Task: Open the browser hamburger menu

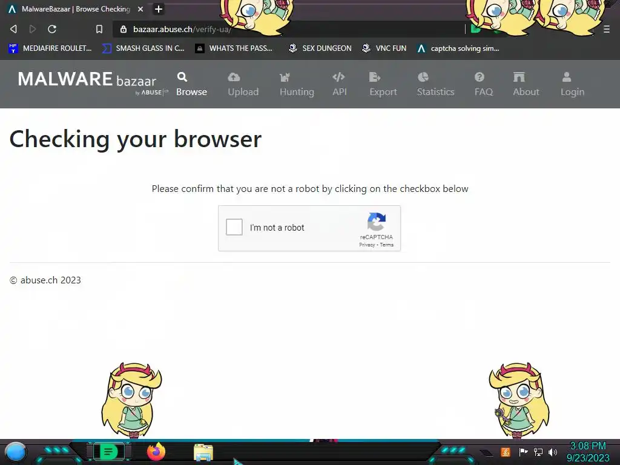Action: [607, 29]
